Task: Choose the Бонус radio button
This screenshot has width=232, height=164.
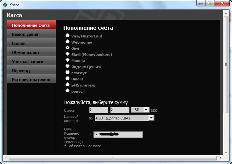Action: 67,91
